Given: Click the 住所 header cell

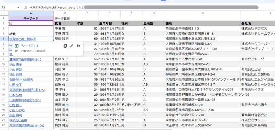Looking at the screenshot, I should (202, 23).
